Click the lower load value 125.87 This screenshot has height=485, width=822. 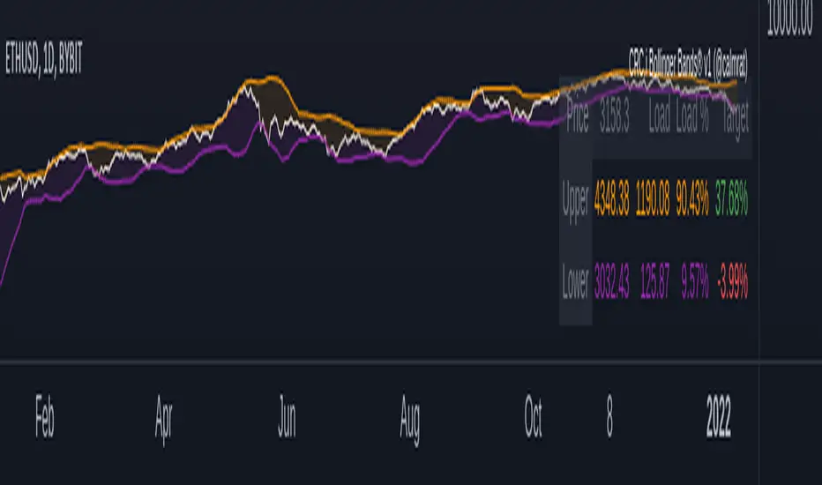click(654, 281)
